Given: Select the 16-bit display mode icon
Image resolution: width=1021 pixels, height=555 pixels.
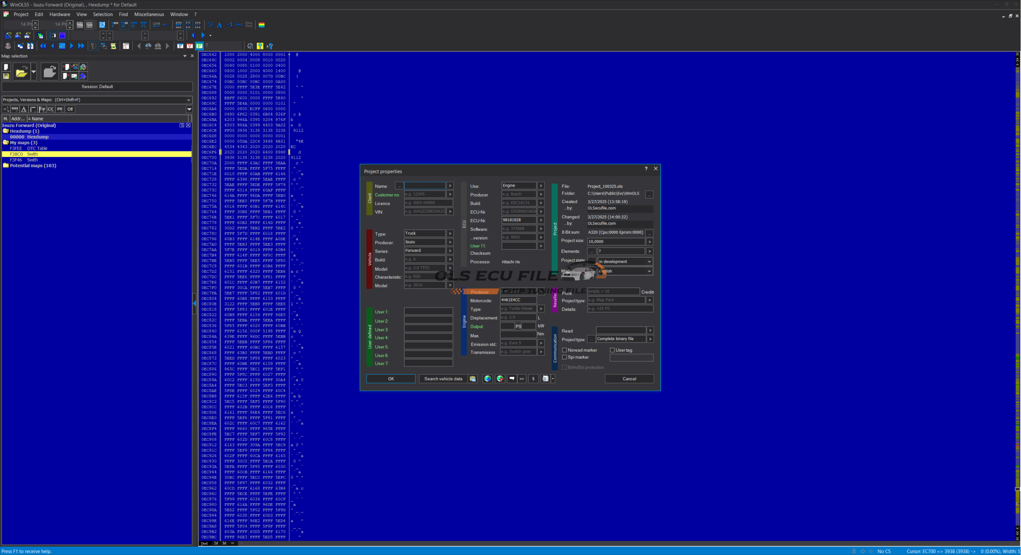Looking at the screenshot, I should [124, 25].
